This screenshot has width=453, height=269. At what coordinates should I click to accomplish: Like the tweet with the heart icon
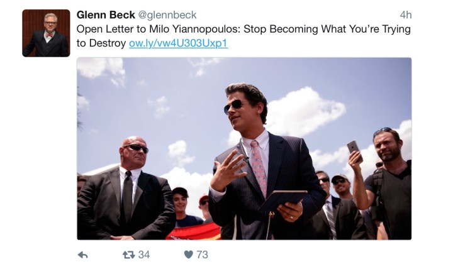point(188,255)
